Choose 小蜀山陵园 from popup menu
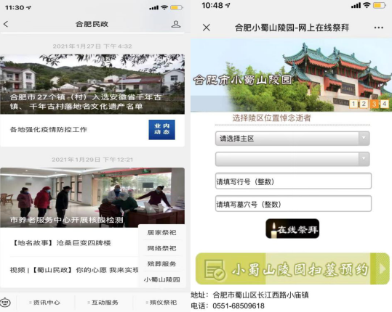This screenshot has height=312, width=392. click(x=161, y=279)
